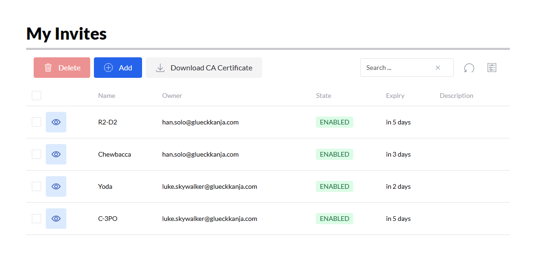Sort table by State column
Image resolution: width=536 pixels, height=261 pixels.
[323, 96]
